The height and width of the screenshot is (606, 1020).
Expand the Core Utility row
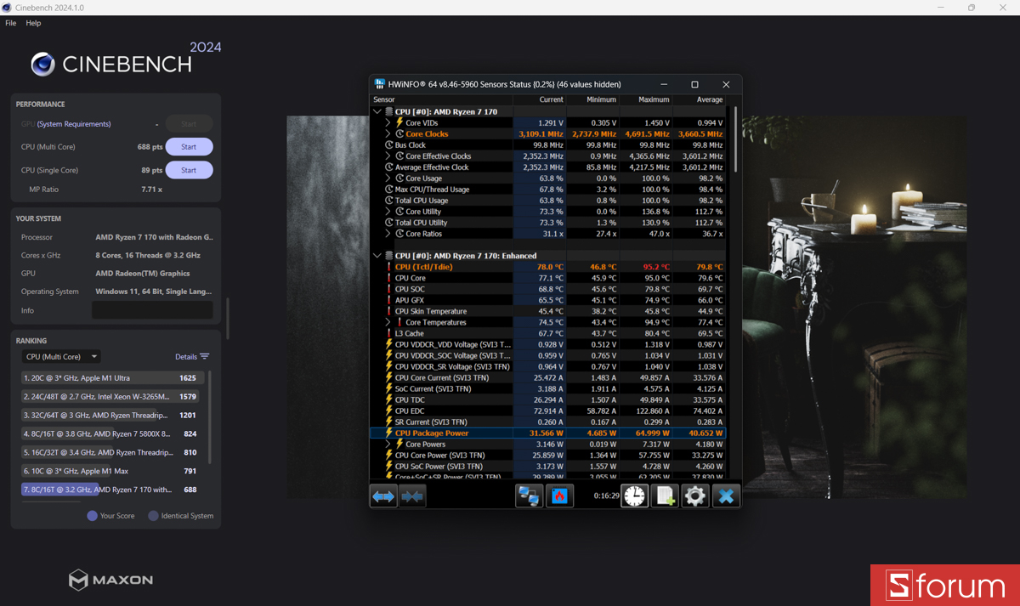(x=388, y=212)
